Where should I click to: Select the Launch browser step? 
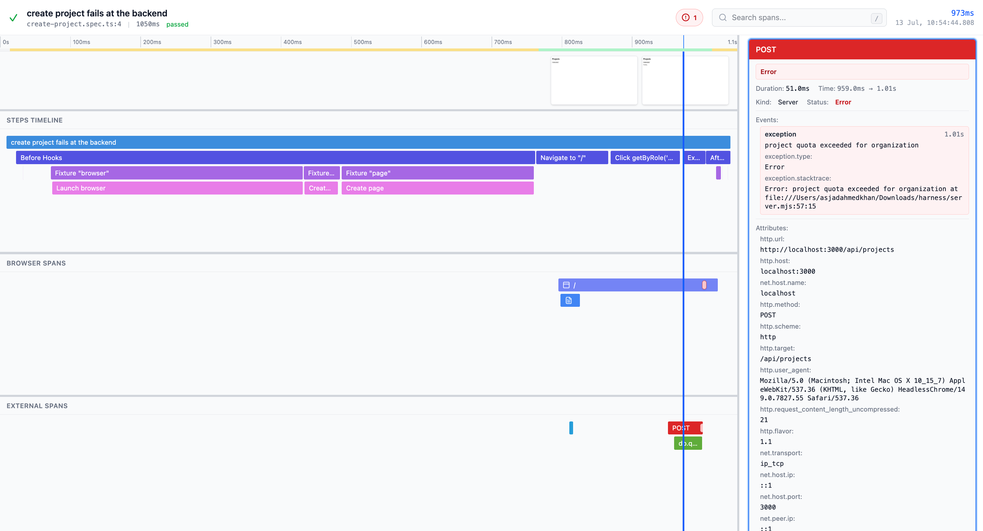177,188
